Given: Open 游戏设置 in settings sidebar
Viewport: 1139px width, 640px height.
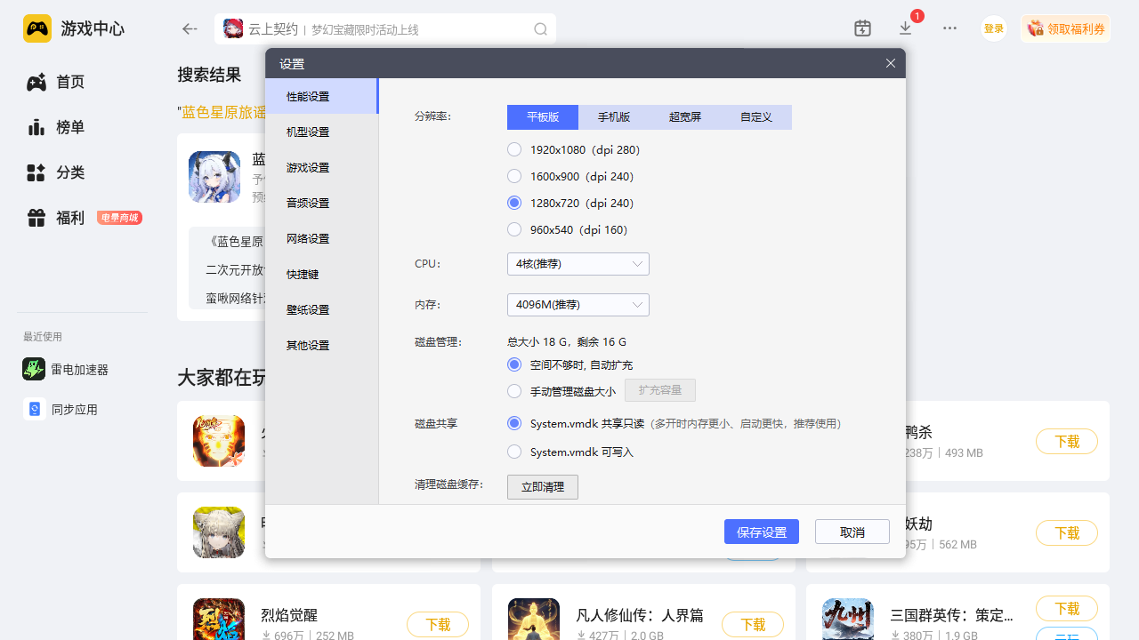Looking at the screenshot, I should click(x=308, y=167).
